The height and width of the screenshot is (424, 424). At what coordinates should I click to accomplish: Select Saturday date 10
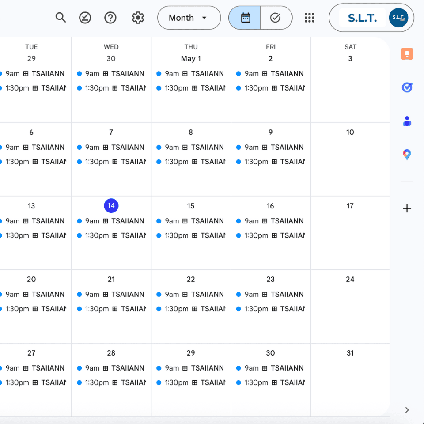coord(350,132)
